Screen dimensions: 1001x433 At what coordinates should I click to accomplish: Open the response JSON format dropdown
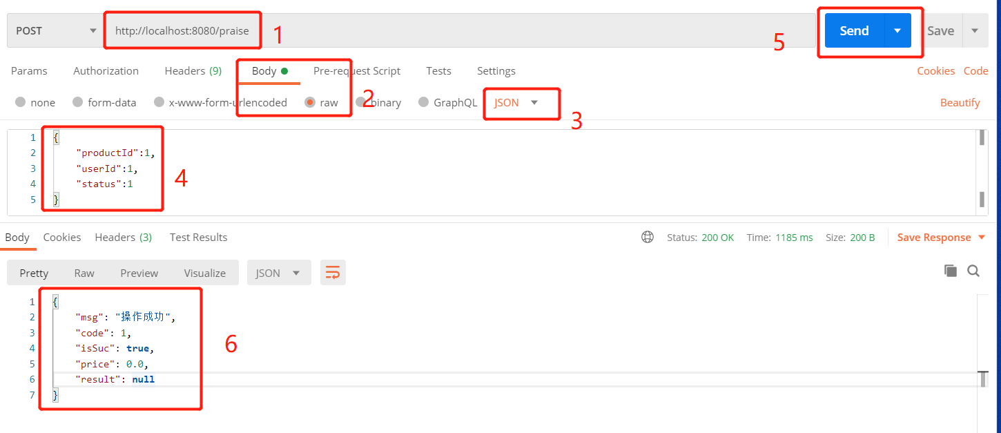(279, 273)
